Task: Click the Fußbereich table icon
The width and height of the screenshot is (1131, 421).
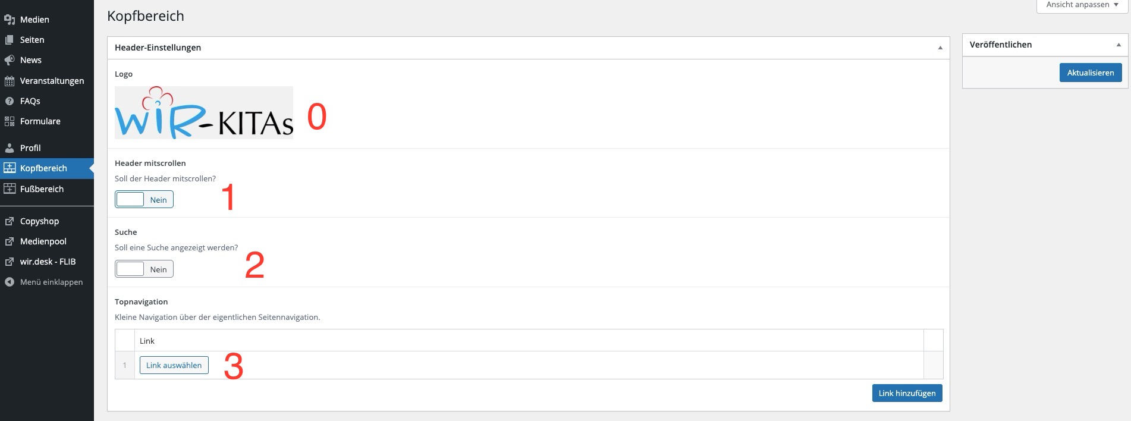Action: 10,189
